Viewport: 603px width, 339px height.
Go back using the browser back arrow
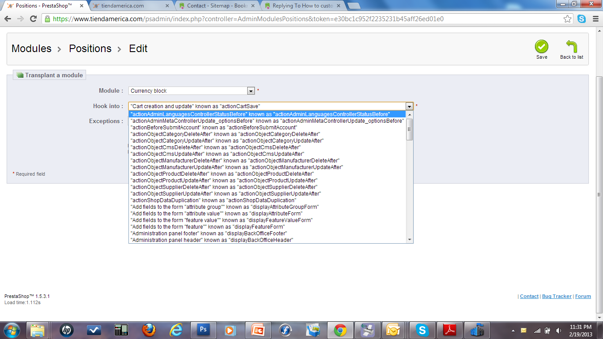[8, 19]
